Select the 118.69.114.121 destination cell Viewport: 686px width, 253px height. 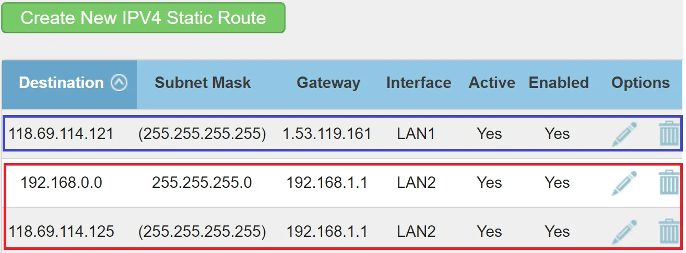tap(61, 134)
